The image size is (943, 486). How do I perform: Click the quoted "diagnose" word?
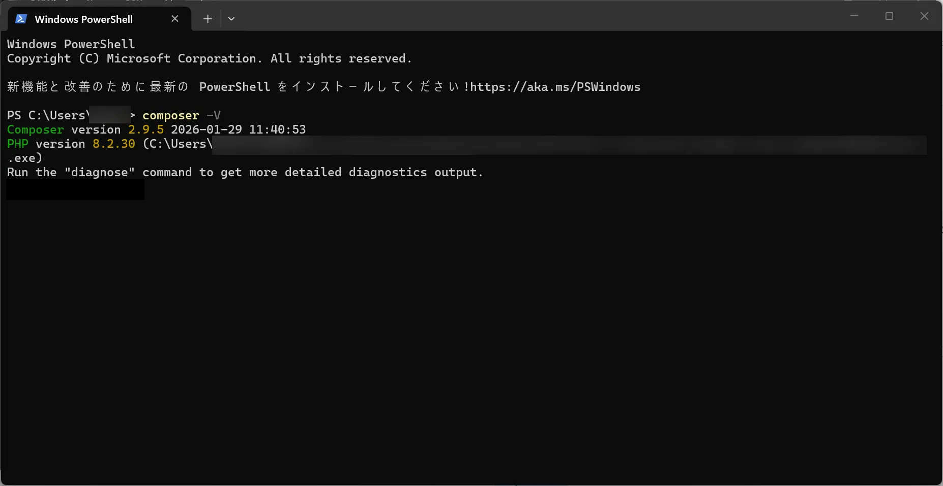(100, 173)
